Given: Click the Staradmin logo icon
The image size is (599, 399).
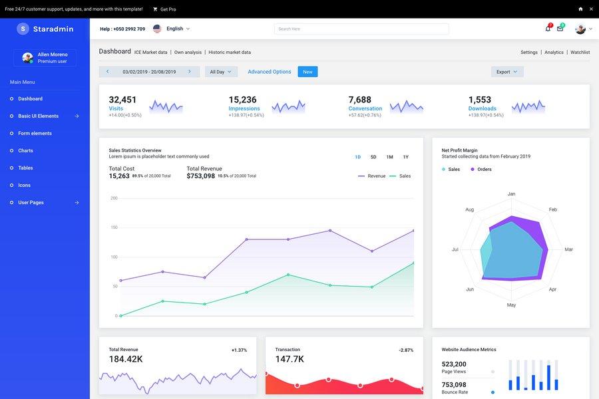Looking at the screenshot, I should (21, 27).
